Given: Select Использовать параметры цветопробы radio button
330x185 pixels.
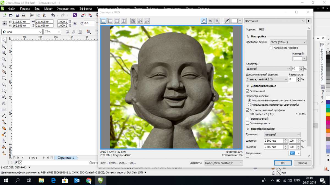Looking at the screenshot, I should point(249,105).
